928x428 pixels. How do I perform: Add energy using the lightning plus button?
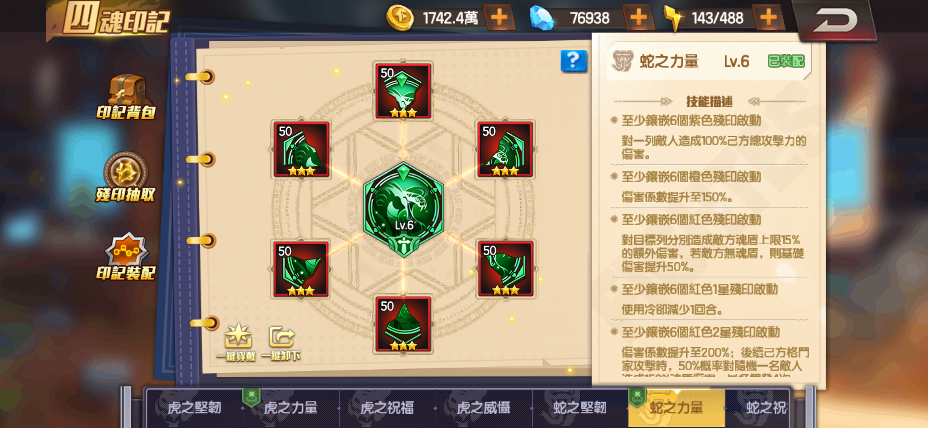pos(768,17)
